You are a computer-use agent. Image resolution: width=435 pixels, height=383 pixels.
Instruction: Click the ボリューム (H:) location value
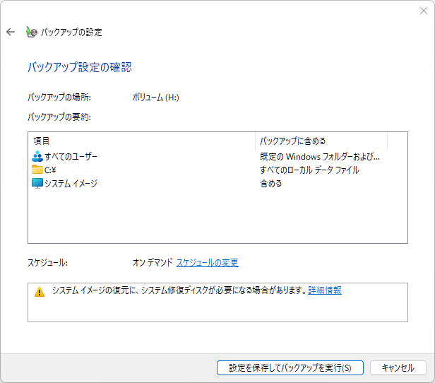pyautogui.click(x=155, y=98)
